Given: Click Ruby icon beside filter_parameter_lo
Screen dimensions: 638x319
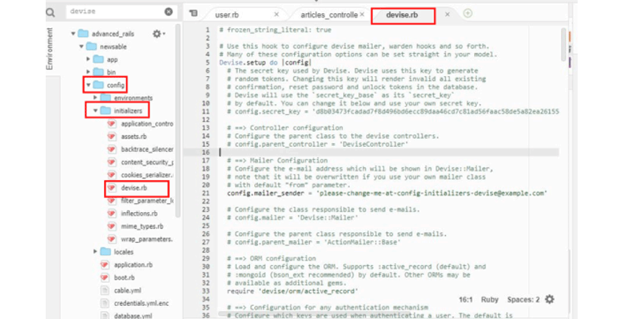Looking at the screenshot, I should pyautogui.click(x=112, y=200).
